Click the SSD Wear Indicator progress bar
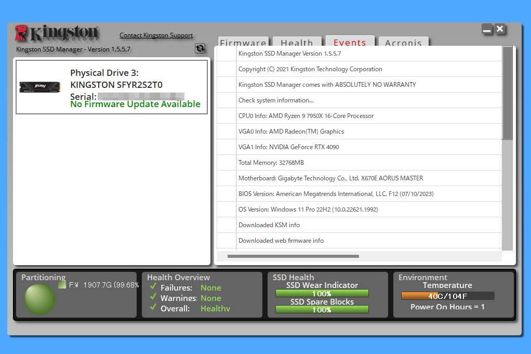The height and width of the screenshot is (354, 531). [x=322, y=294]
